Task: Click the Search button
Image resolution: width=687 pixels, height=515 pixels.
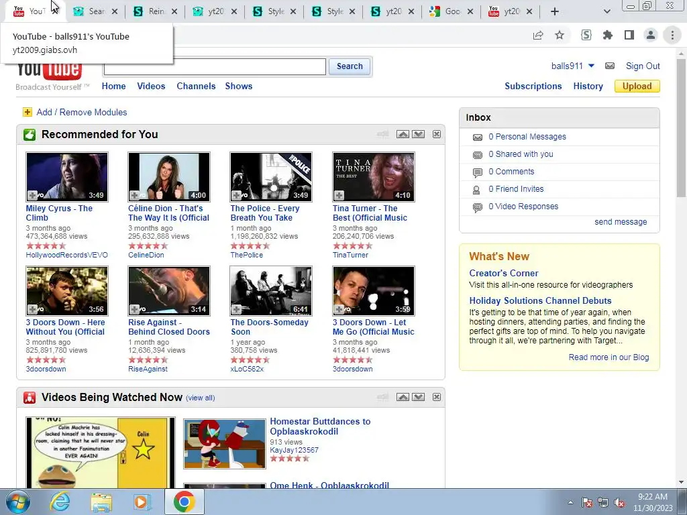Action: click(x=350, y=66)
